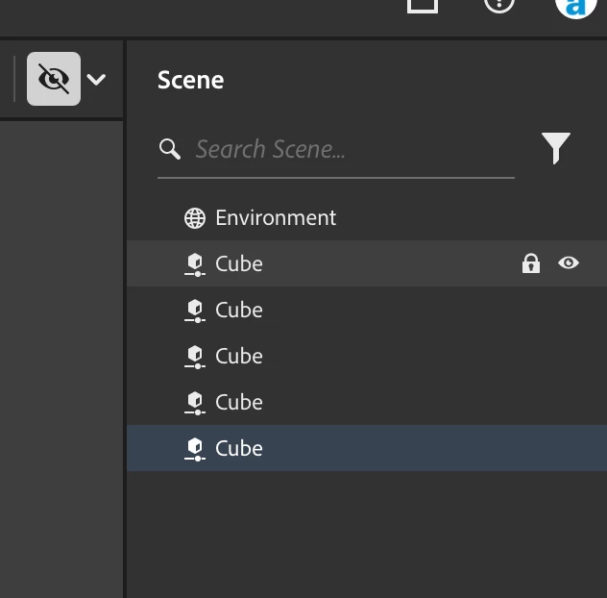Screen dimensions: 607x598
Task: Select the third Cube in the list
Action: tap(239, 356)
